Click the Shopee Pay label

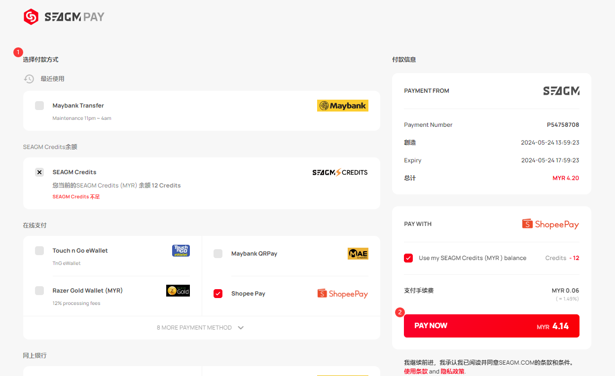pos(248,294)
